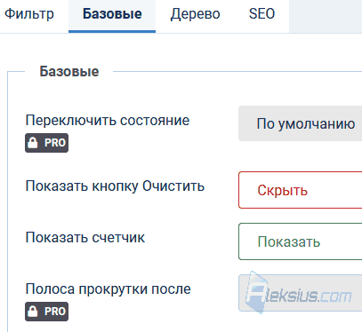Click the Полоса прокрутки после label

[108, 289]
